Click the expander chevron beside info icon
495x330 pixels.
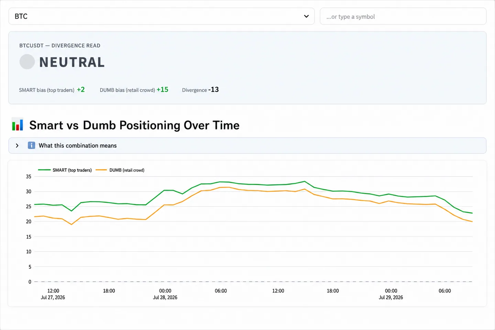click(17, 145)
